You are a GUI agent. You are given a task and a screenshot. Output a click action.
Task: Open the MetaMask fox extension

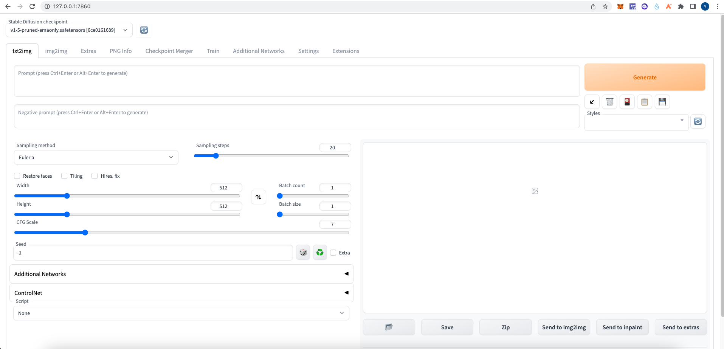click(x=620, y=6)
